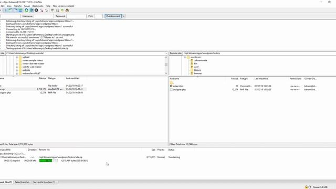Open the Edit menu
Viewport: 336px width, 189px height.
3,6
